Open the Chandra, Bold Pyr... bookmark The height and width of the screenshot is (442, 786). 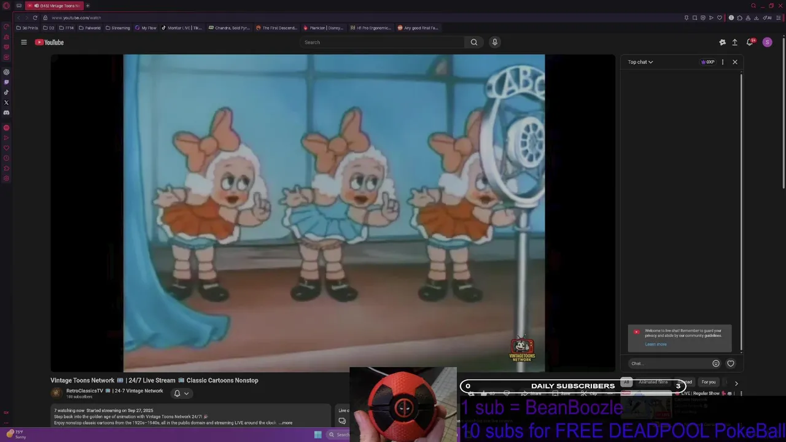click(x=229, y=28)
